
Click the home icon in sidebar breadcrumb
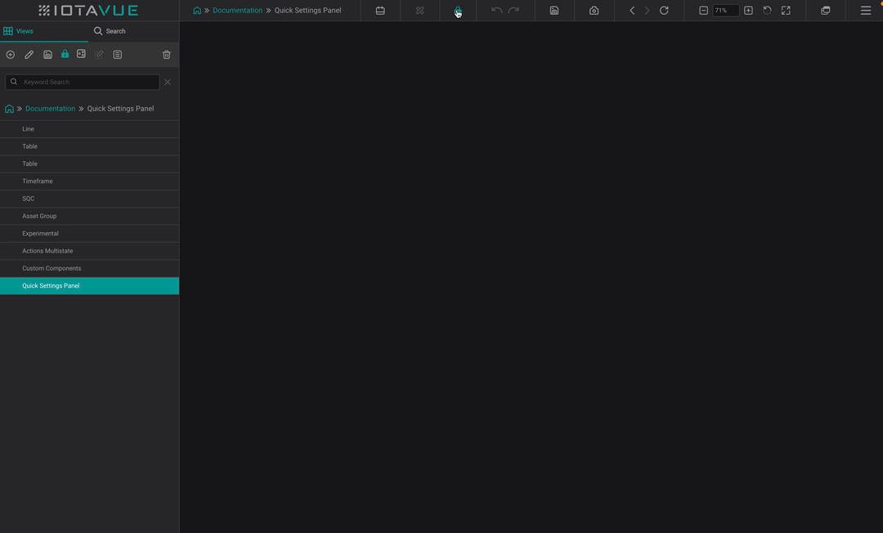[9, 109]
